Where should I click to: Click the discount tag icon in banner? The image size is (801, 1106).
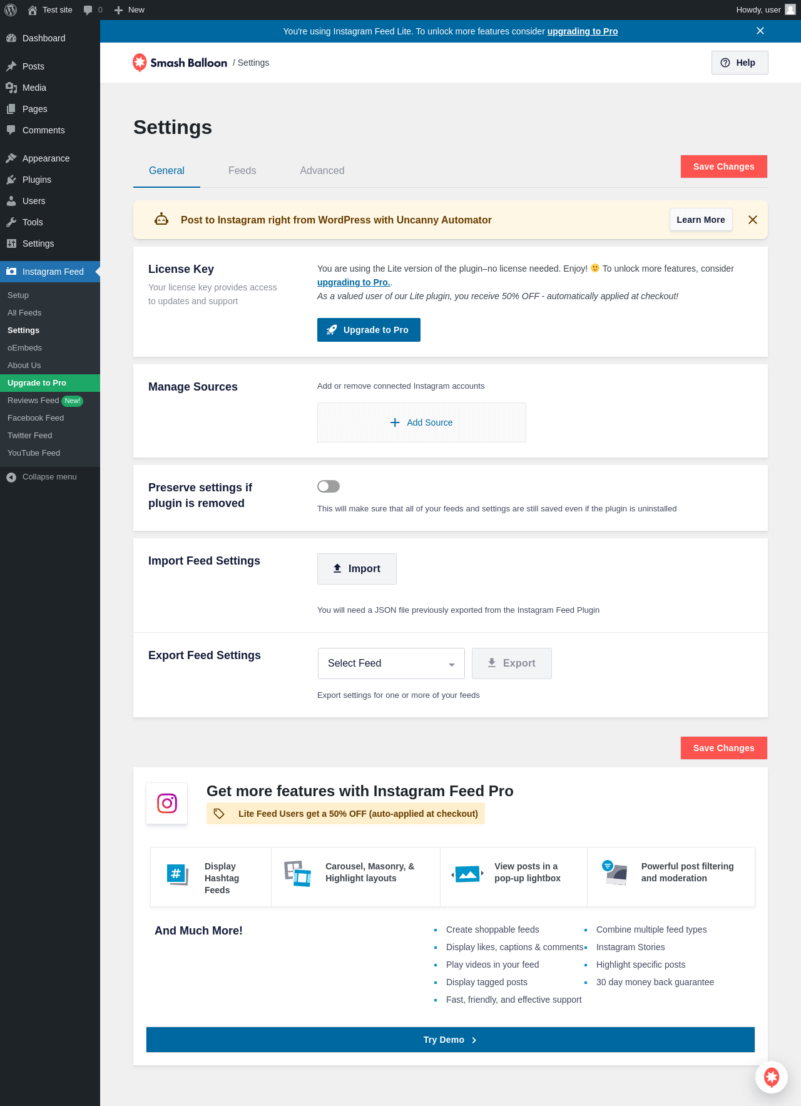point(219,814)
